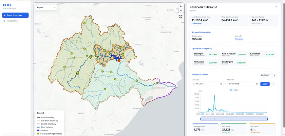Open the Forecasting menu item
The height and width of the screenshot is (136, 285).
[15, 21]
